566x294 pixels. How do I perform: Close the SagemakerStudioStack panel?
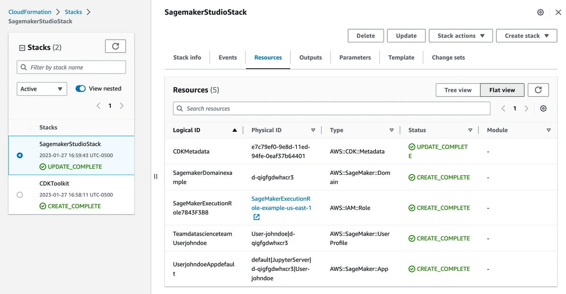click(558, 12)
